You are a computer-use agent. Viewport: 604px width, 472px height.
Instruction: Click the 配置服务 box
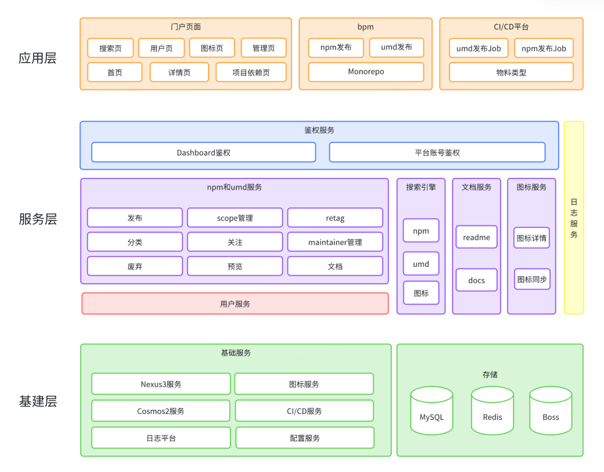305,438
